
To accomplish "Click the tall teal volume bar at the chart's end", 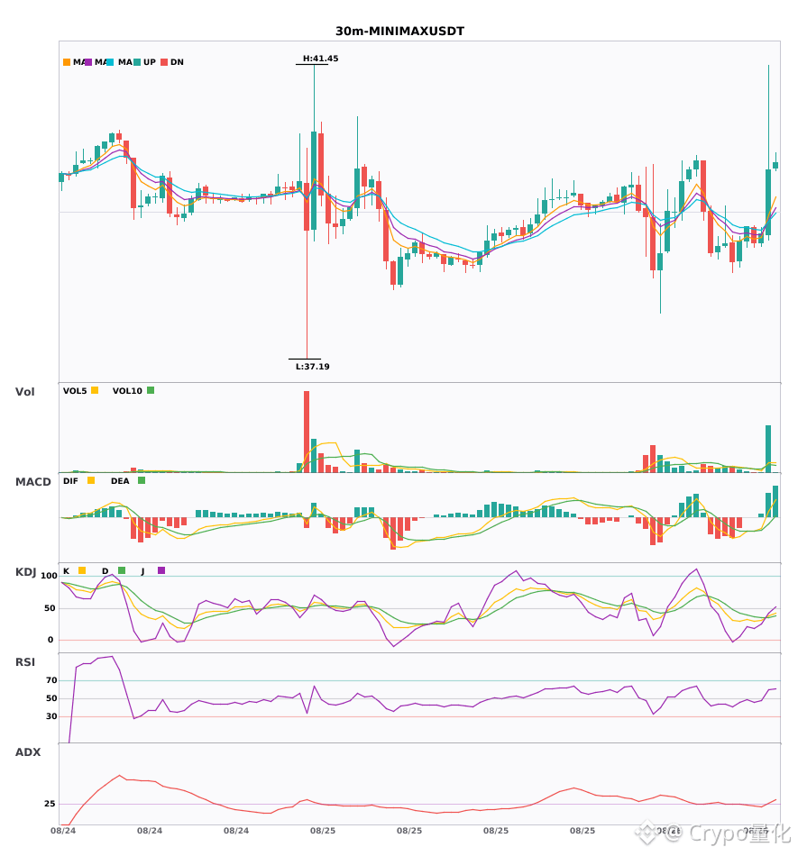I will (768, 449).
